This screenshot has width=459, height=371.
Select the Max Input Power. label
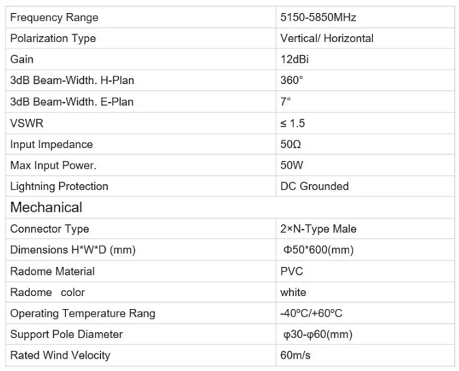click(54, 166)
